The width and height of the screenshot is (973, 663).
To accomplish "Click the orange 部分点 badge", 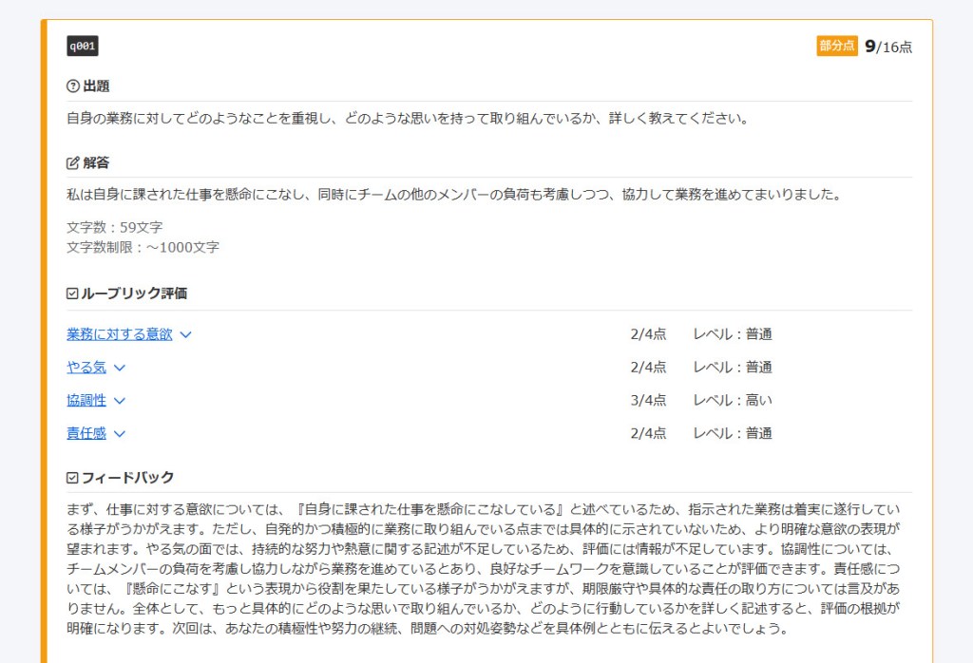I will click(837, 46).
